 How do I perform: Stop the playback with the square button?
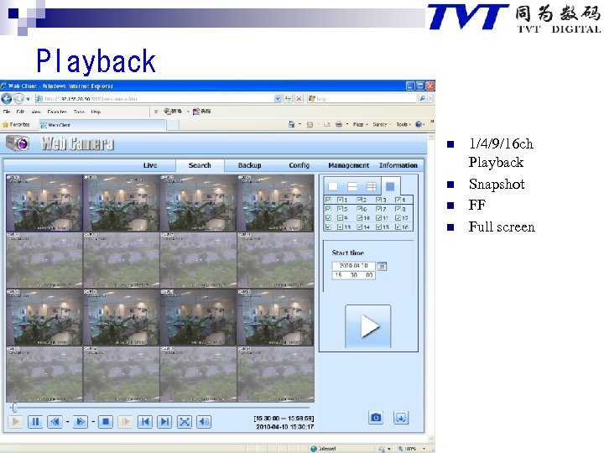tap(105, 422)
